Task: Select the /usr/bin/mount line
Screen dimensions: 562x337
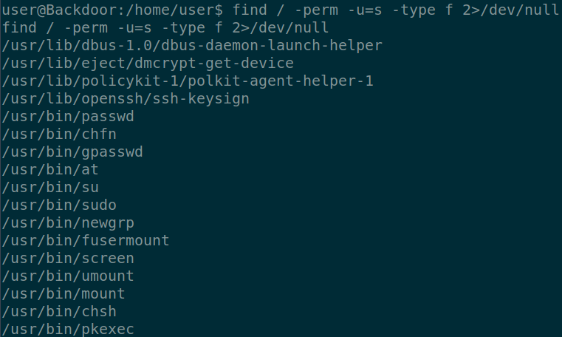Action: [x=64, y=293]
